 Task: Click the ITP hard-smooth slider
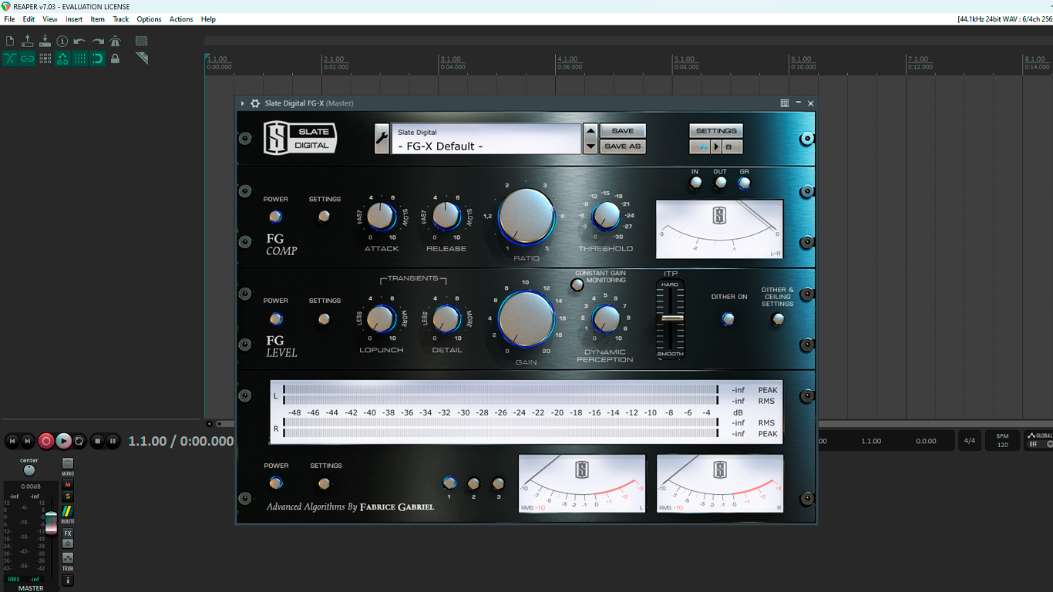tap(671, 318)
